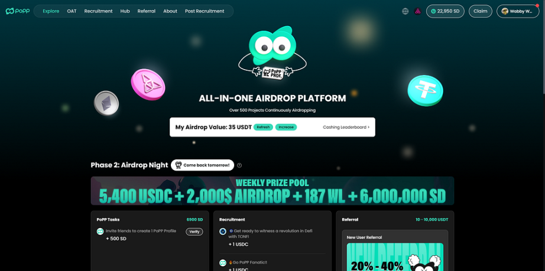
Task: Click the silver Ethereum coin
Action: coord(106,103)
